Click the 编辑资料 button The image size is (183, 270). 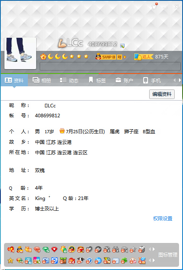[x=162, y=94]
